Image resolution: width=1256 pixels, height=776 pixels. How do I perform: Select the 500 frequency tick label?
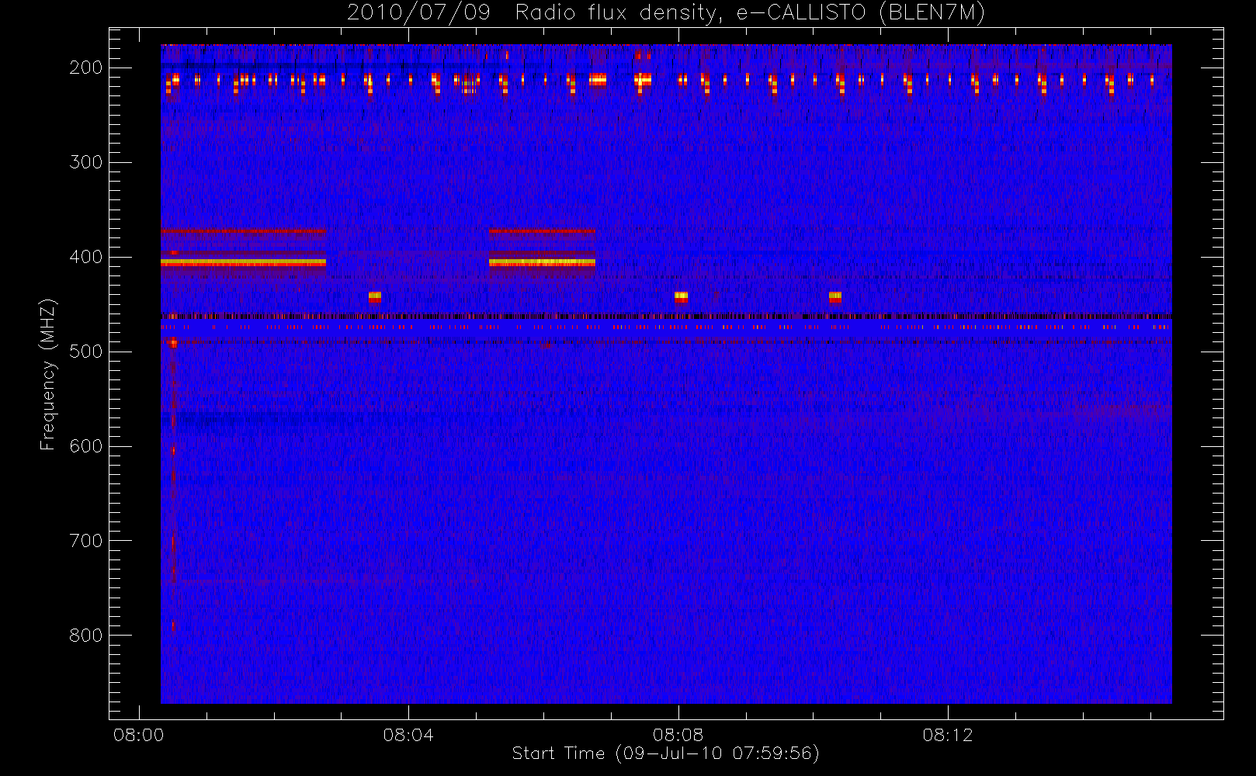tap(85, 352)
